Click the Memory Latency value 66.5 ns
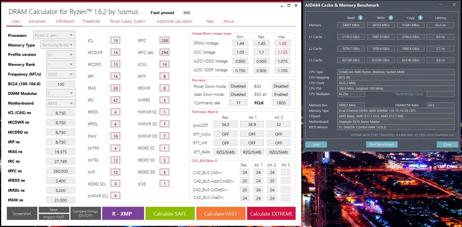Image resolution: width=462 pixels, height=227 pixels. click(440, 25)
